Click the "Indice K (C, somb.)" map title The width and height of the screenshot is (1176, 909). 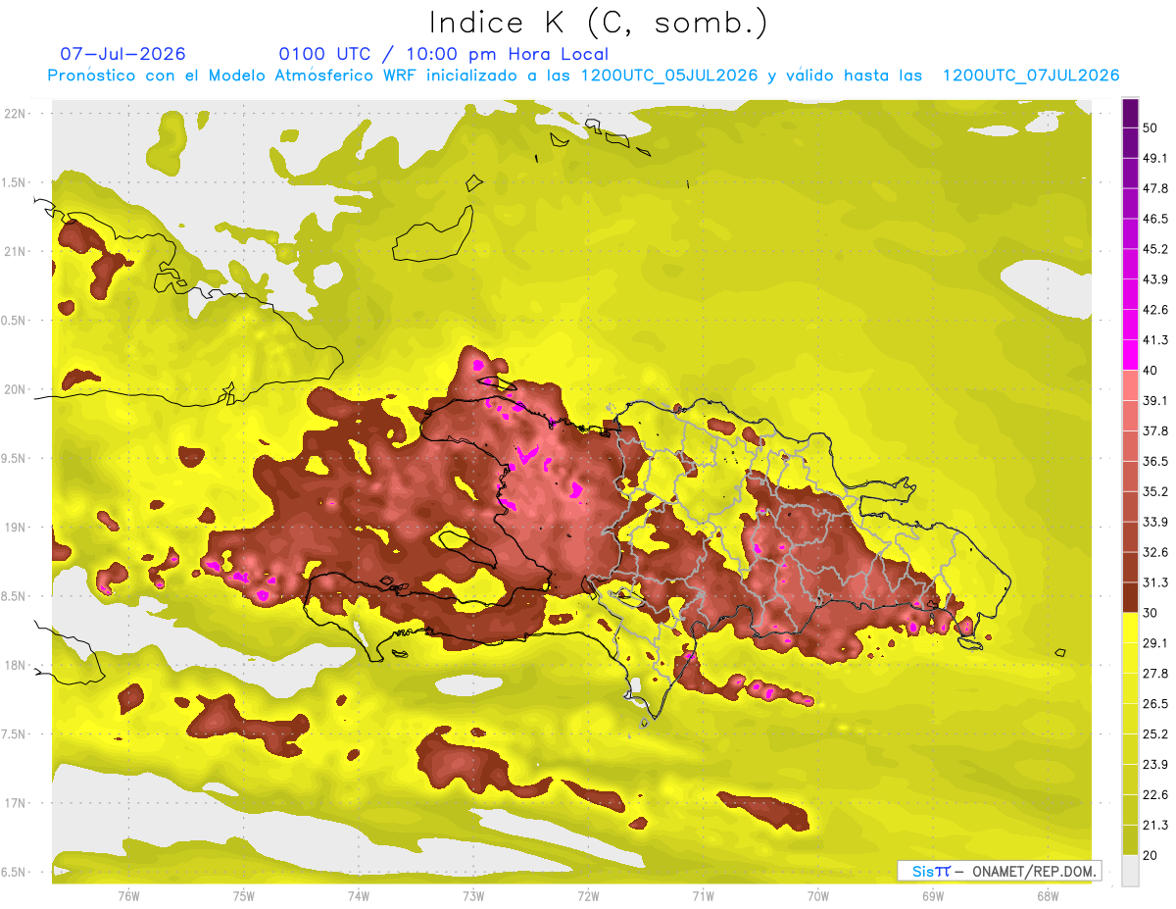599,23
